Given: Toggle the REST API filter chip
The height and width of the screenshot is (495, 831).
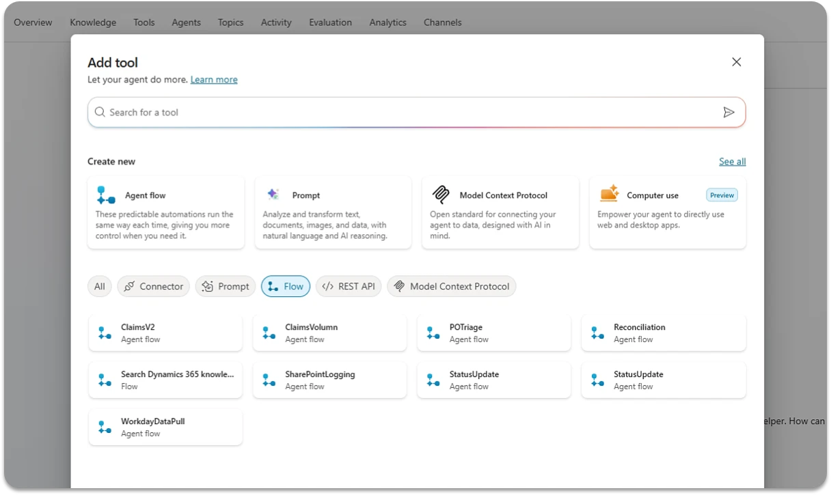Looking at the screenshot, I should click(349, 287).
